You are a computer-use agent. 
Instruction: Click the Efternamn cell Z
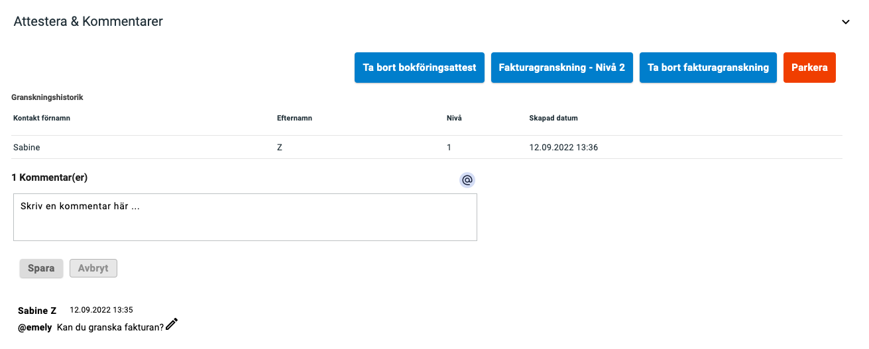pyautogui.click(x=280, y=148)
